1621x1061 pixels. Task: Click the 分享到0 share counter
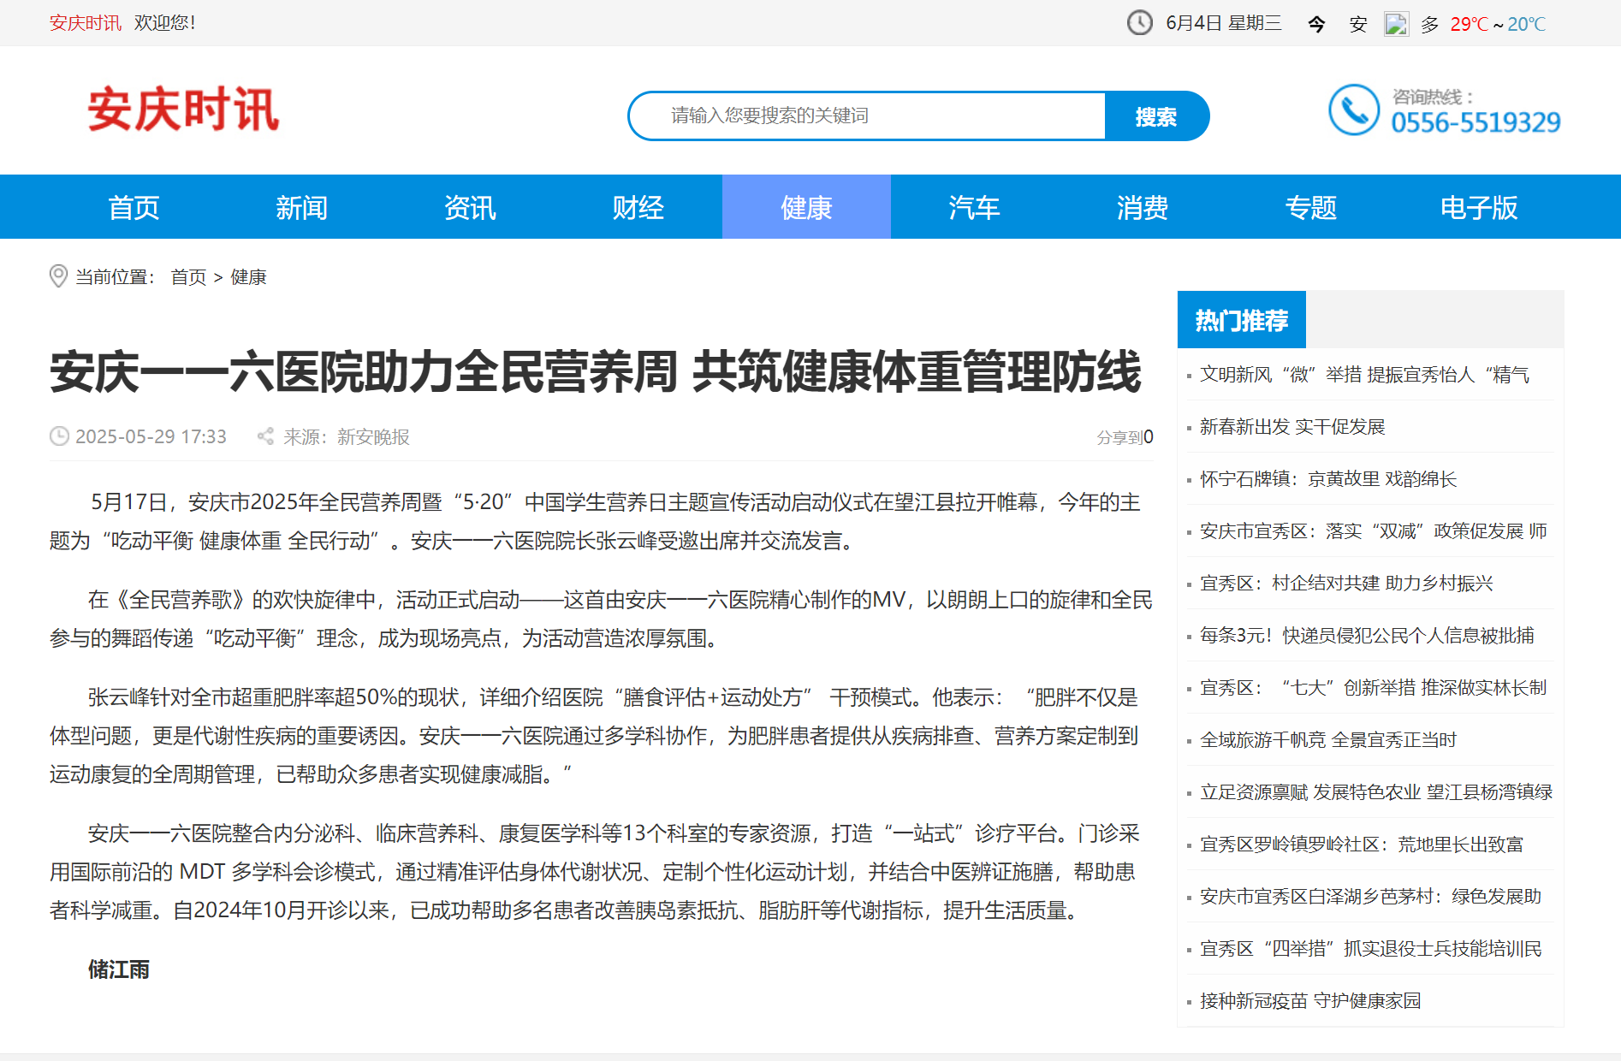coord(1124,436)
